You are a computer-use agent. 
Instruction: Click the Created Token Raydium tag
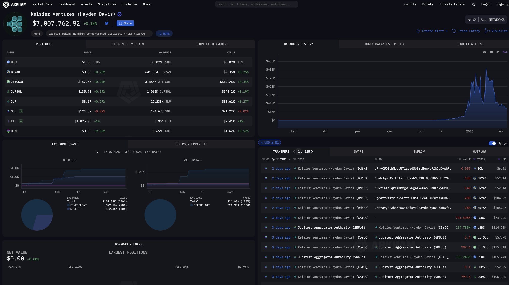(99, 34)
